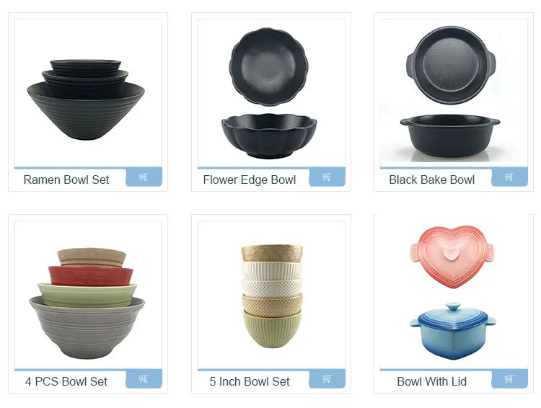This screenshot has height=408, width=541.
Task: Click the cart icon for Ramen Bowl Set
Action: coord(144,177)
